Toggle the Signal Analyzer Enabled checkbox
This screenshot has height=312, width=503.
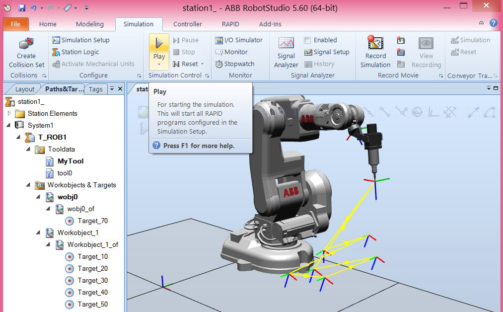tap(307, 40)
